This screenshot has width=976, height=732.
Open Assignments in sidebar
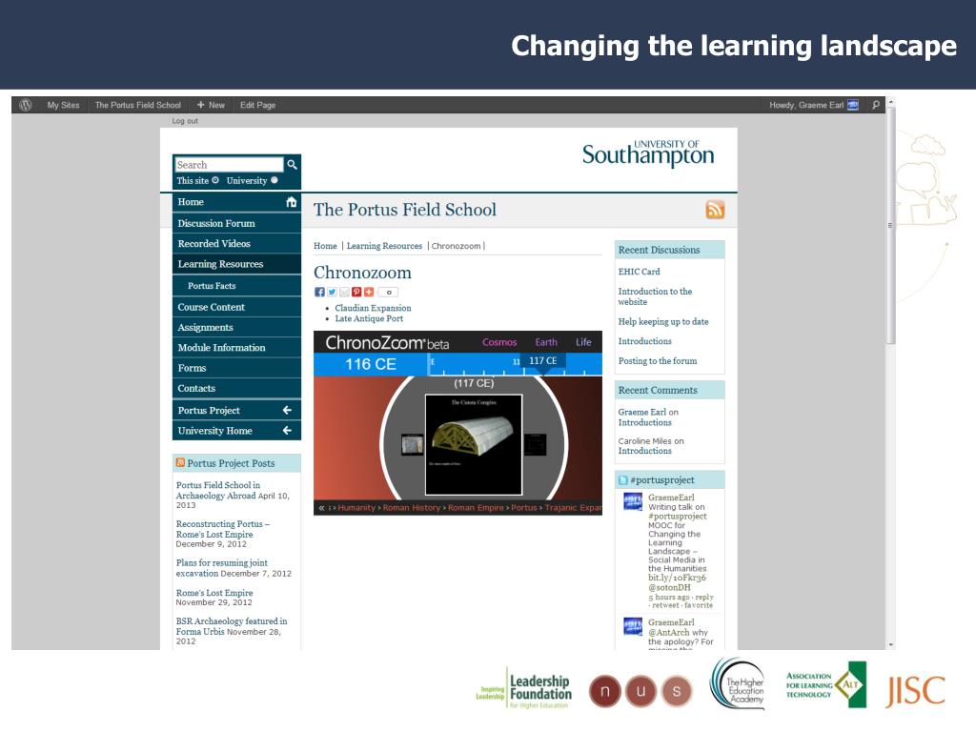click(236, 328)
